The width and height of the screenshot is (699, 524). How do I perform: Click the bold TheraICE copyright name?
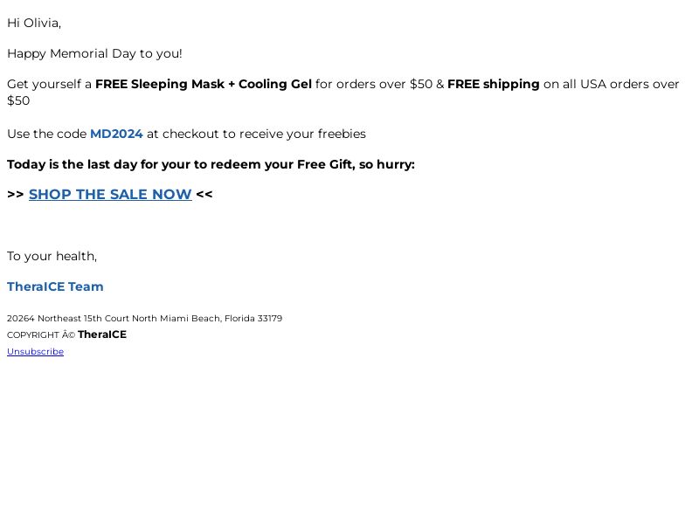click(x=102, y=334)
